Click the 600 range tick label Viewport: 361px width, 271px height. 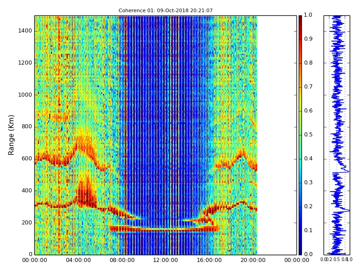coord(27,159)
